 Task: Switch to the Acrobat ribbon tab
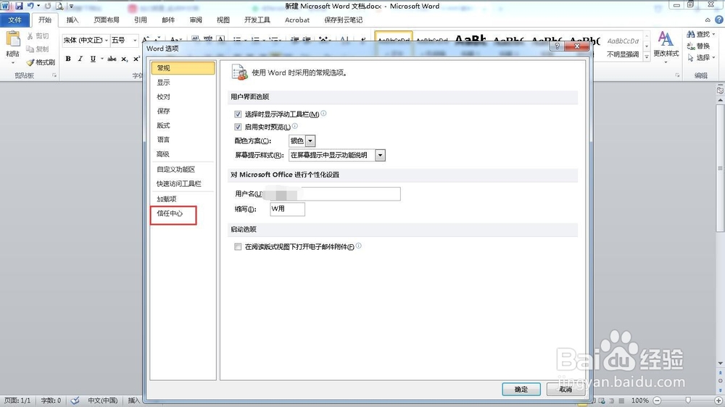[x=297, y=20]
